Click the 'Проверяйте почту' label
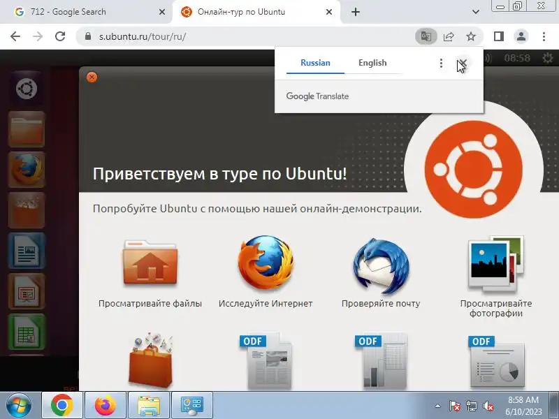 point(381,304)
